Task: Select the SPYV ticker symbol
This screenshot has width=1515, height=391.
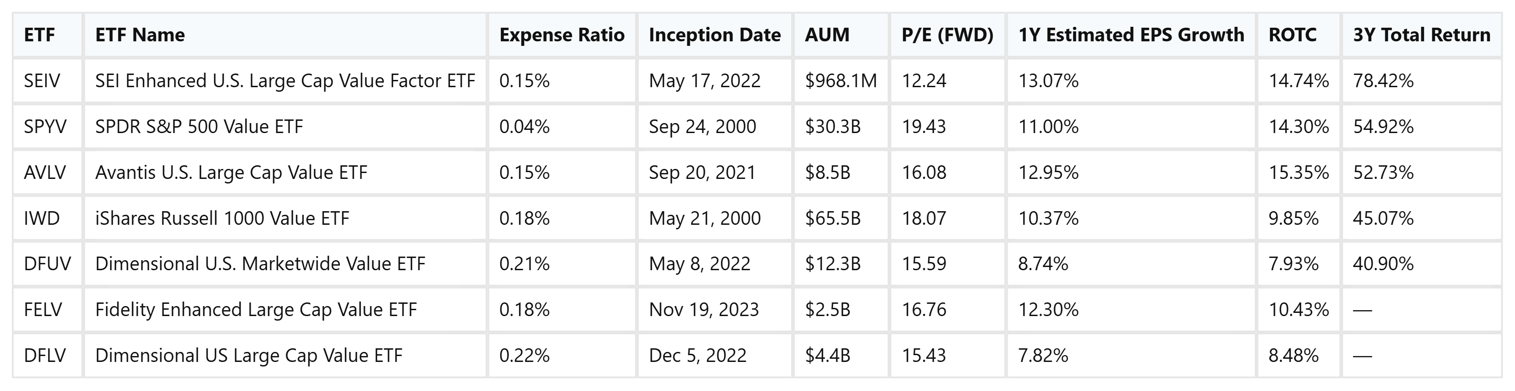Action: pos(45,127)
